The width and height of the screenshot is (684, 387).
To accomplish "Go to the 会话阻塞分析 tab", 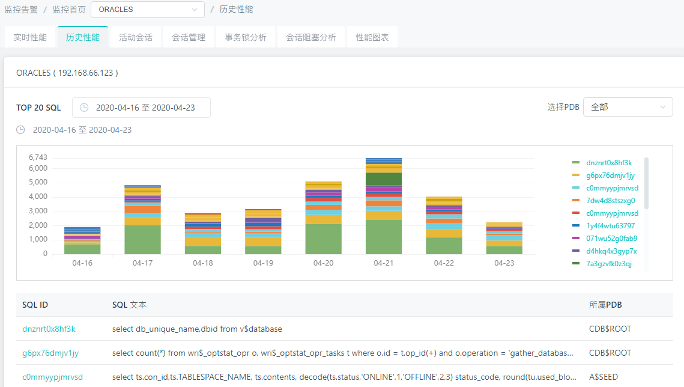I will click(x=311, y=37).
